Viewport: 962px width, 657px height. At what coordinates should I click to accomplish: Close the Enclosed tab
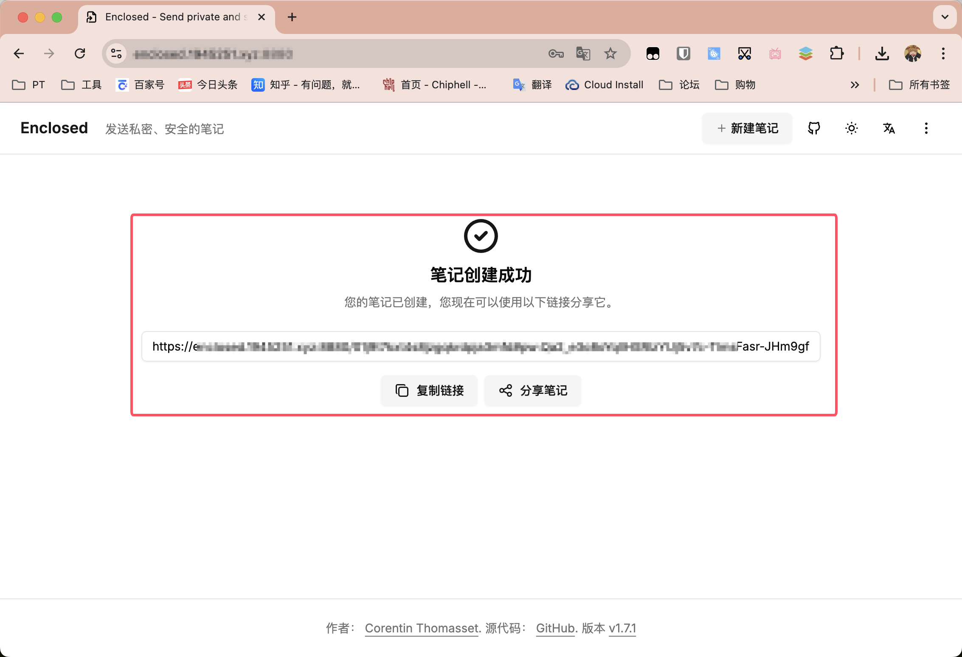pos(262,17)
